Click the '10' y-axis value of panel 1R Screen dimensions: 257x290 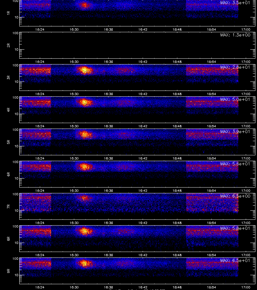16,17
